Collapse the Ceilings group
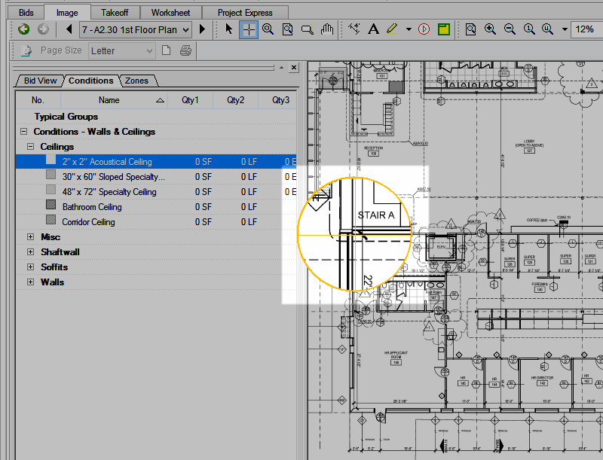This screenshot has height=460, width=603. coord(30,146)
